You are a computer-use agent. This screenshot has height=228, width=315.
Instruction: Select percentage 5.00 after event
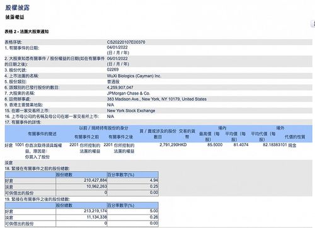coord(154,211)
